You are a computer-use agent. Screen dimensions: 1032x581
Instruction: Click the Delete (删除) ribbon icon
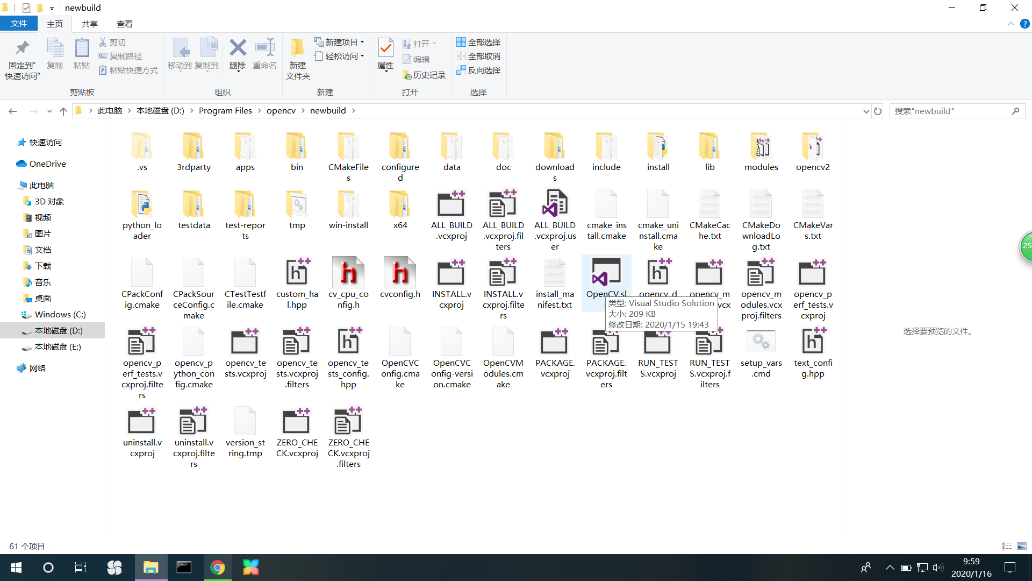tap(238, 48)
